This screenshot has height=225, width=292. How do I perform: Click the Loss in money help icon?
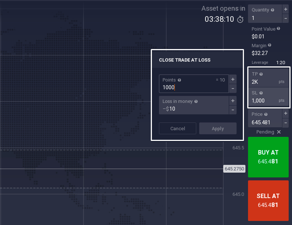(196, 101)
